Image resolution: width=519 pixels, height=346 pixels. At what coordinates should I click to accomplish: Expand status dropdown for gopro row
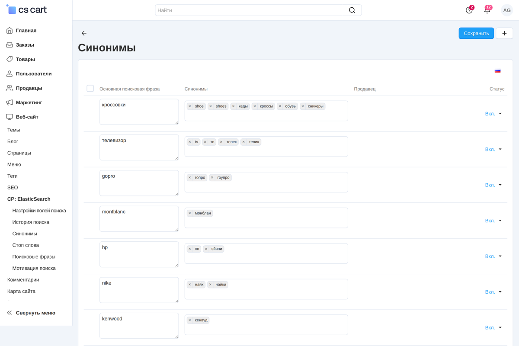click(493, 185)
